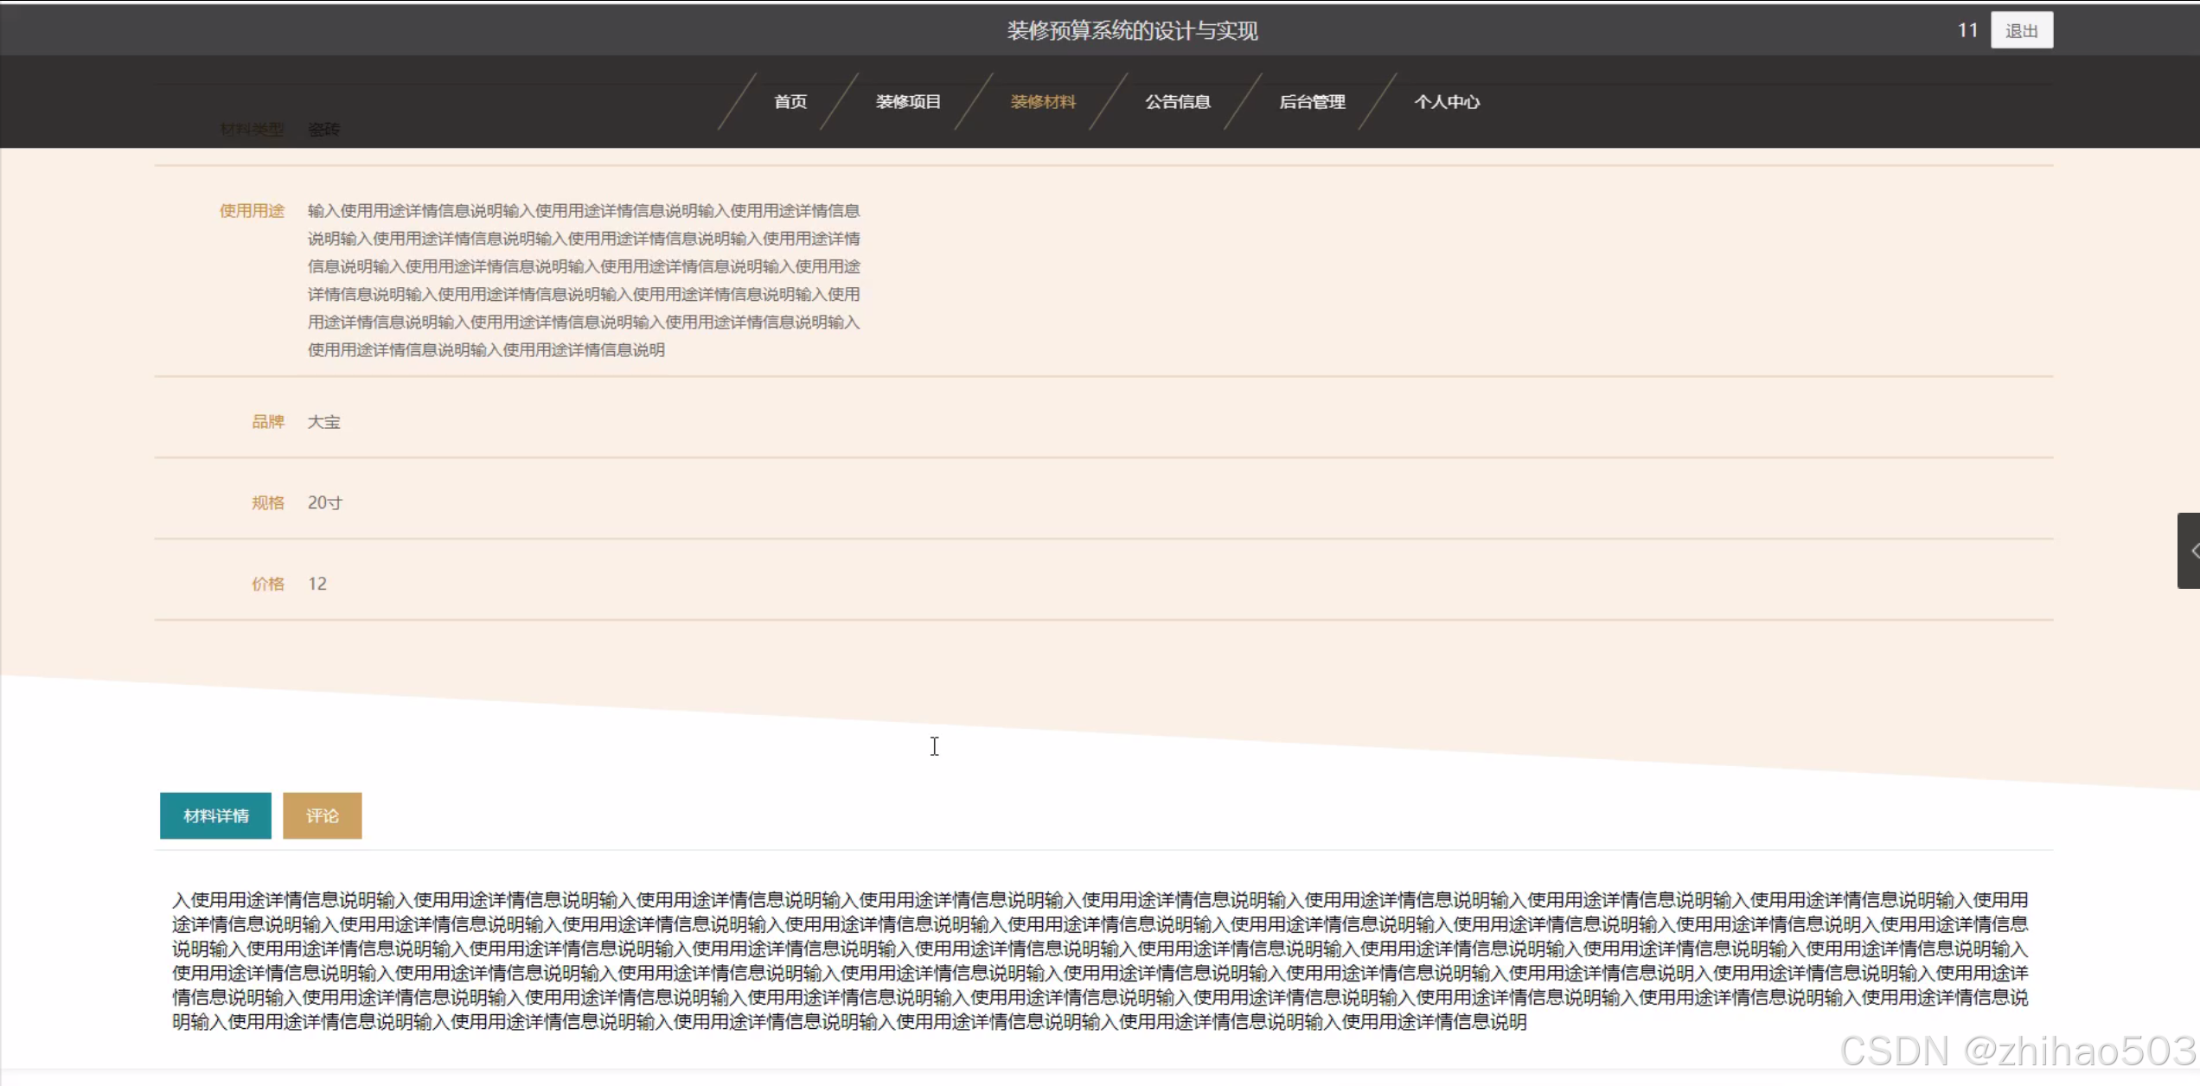The image size is (2200, 1086).
Task: Click the 使用用途 description text block
Action: tap(584, 280)
